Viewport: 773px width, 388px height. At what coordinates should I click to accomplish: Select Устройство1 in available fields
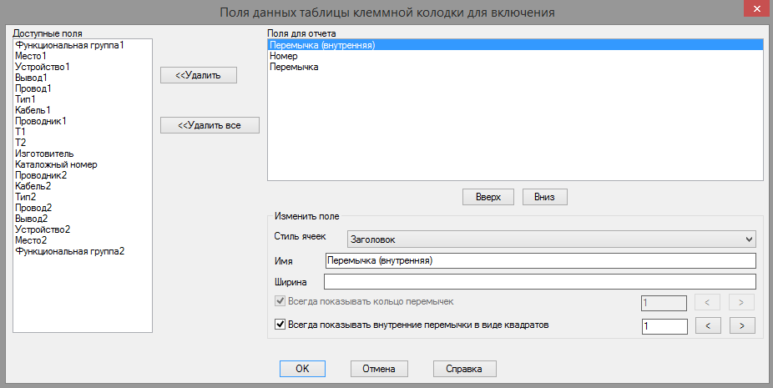83,67
